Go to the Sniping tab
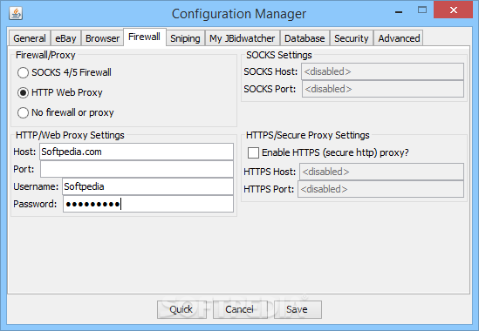This screenshot has width=479, height=331. point(185,38)
